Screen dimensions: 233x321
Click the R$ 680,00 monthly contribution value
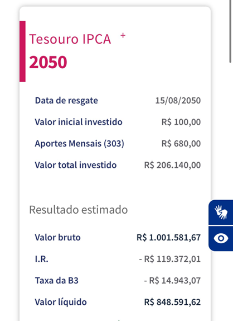pyautogui.click(x=181, y=144)
